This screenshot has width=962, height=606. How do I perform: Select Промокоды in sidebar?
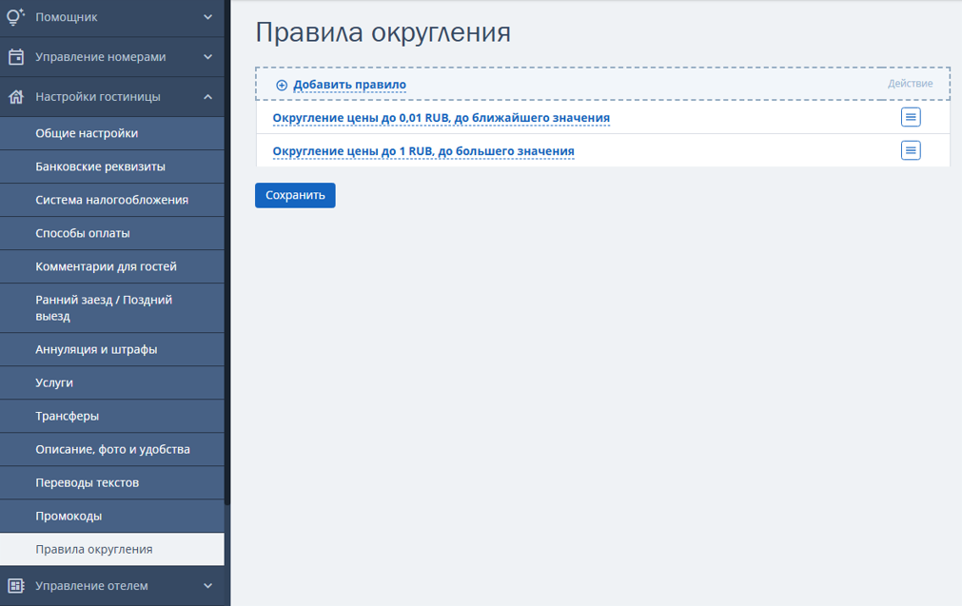point(111,516)
